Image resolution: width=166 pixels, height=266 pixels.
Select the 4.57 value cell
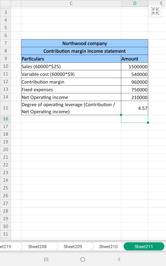coord(135,108)
